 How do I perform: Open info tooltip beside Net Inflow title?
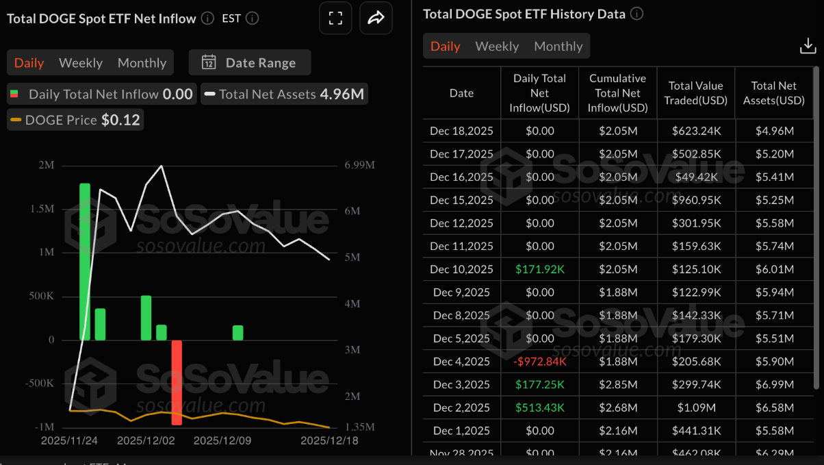tap(207, 18)
